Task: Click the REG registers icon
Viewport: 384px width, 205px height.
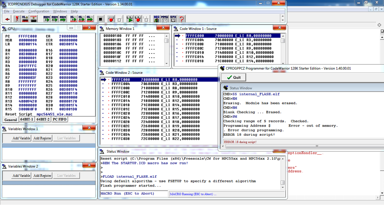Action: pos(156,19)
